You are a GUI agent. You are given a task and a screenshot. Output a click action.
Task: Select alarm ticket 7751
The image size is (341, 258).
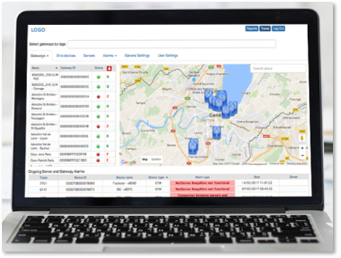pyautogui.click(x=44, y=184)
